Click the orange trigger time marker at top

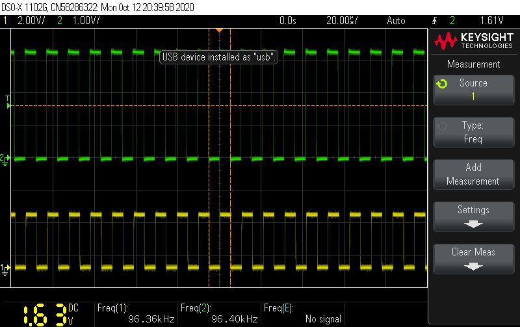click(x=219, y=31)
